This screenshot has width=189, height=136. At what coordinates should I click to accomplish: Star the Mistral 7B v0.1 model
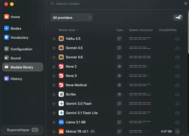(54, 132)
